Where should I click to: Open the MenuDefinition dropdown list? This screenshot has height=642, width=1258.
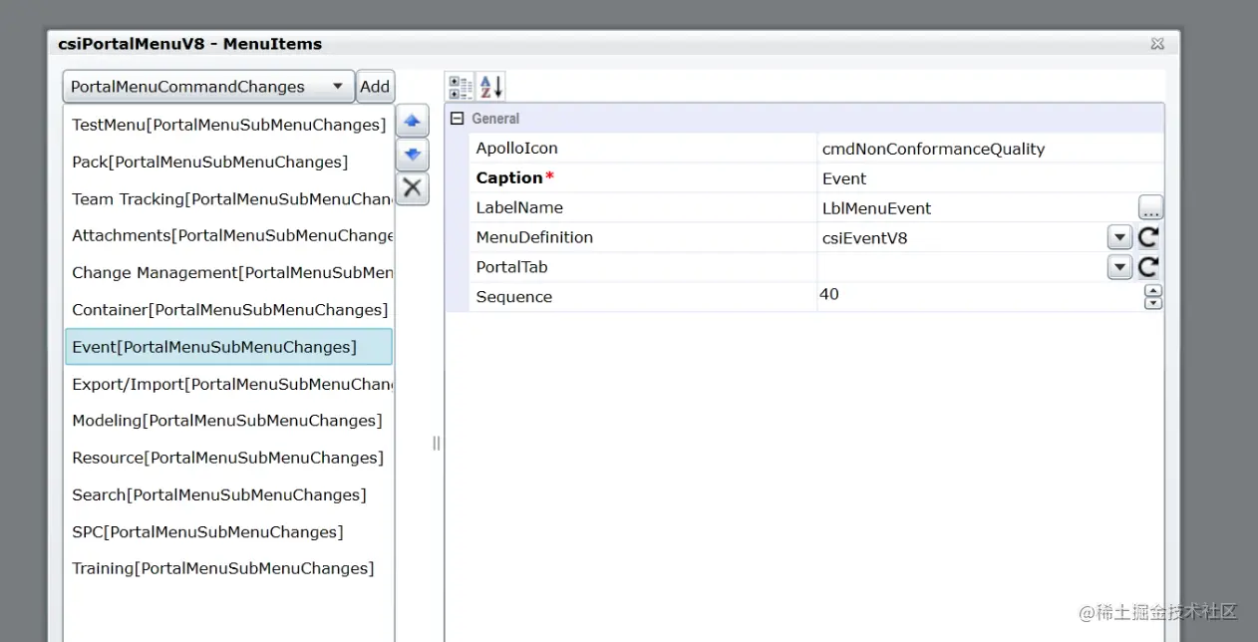1120,238
